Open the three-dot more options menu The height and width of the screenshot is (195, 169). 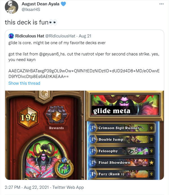tap(161, 4)
